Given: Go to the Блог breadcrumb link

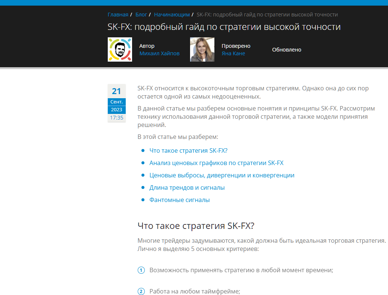Looking at the screenshot, I should pyautogui.click(x=141, y=15).
